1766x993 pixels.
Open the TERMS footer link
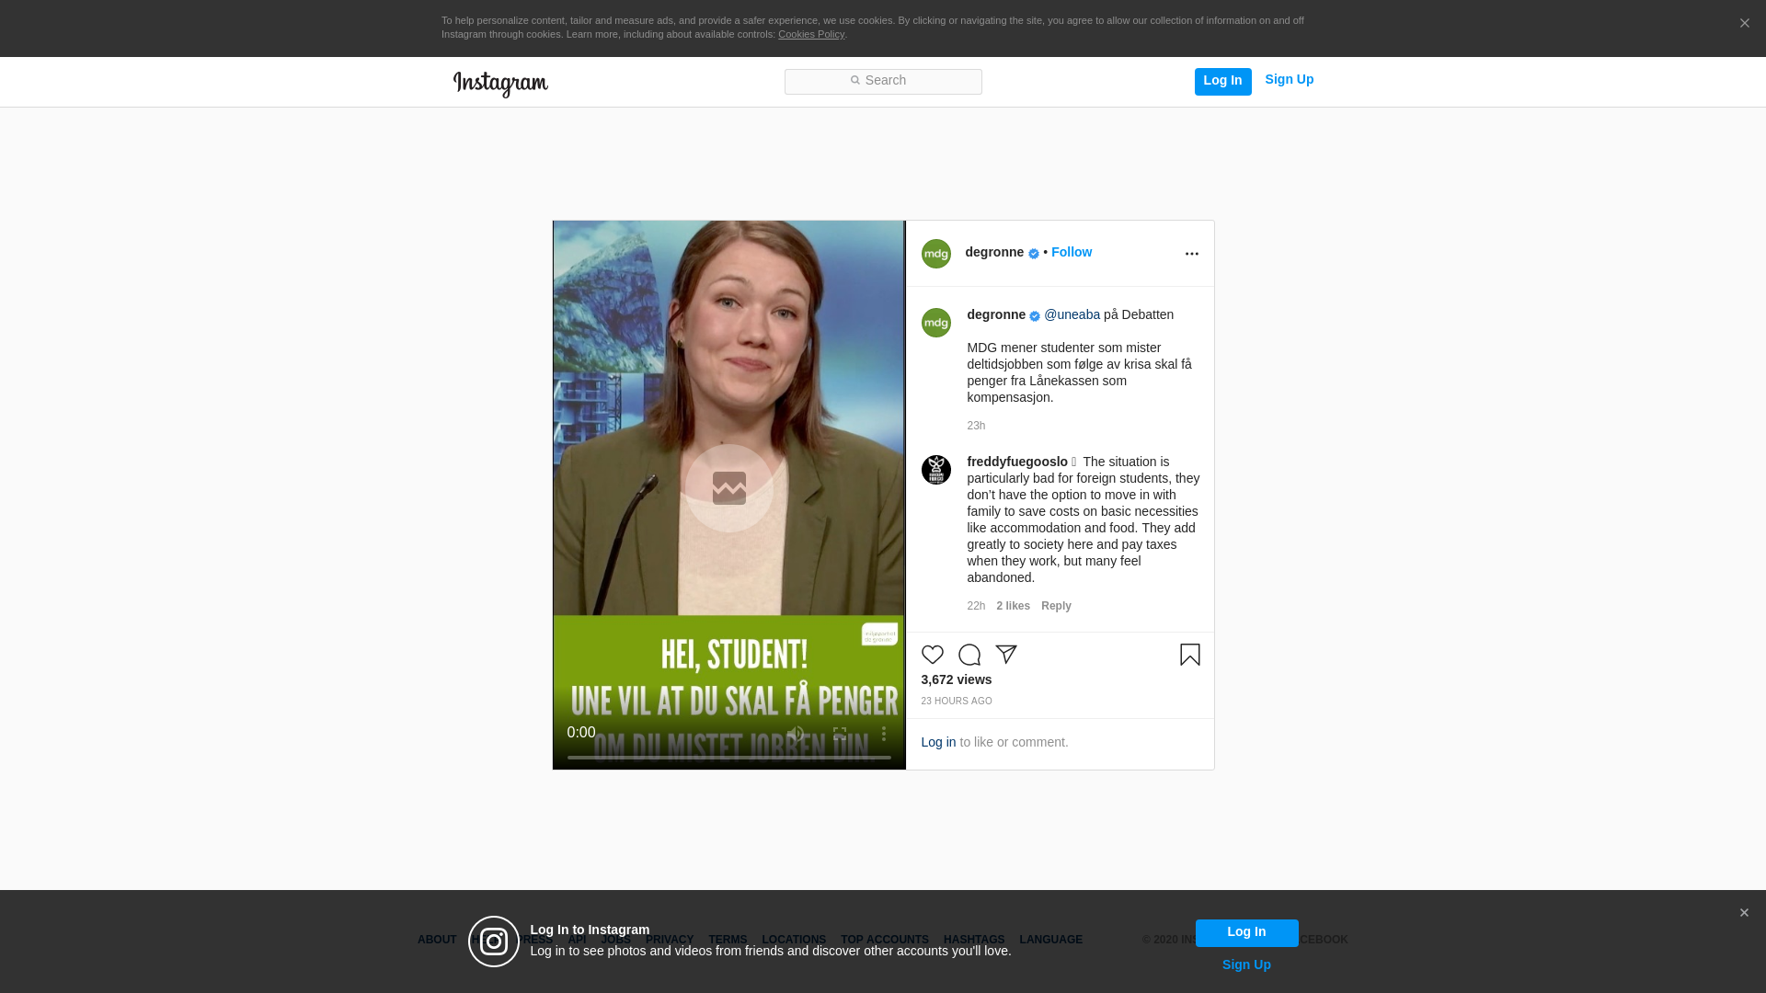point(728,940)
